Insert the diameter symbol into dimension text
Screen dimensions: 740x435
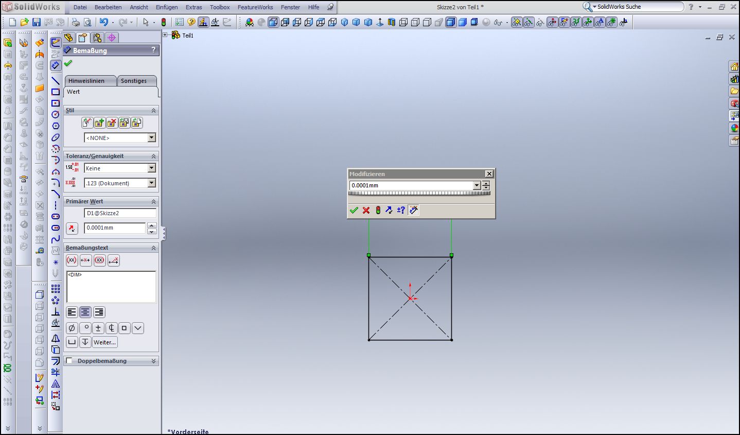72,328
